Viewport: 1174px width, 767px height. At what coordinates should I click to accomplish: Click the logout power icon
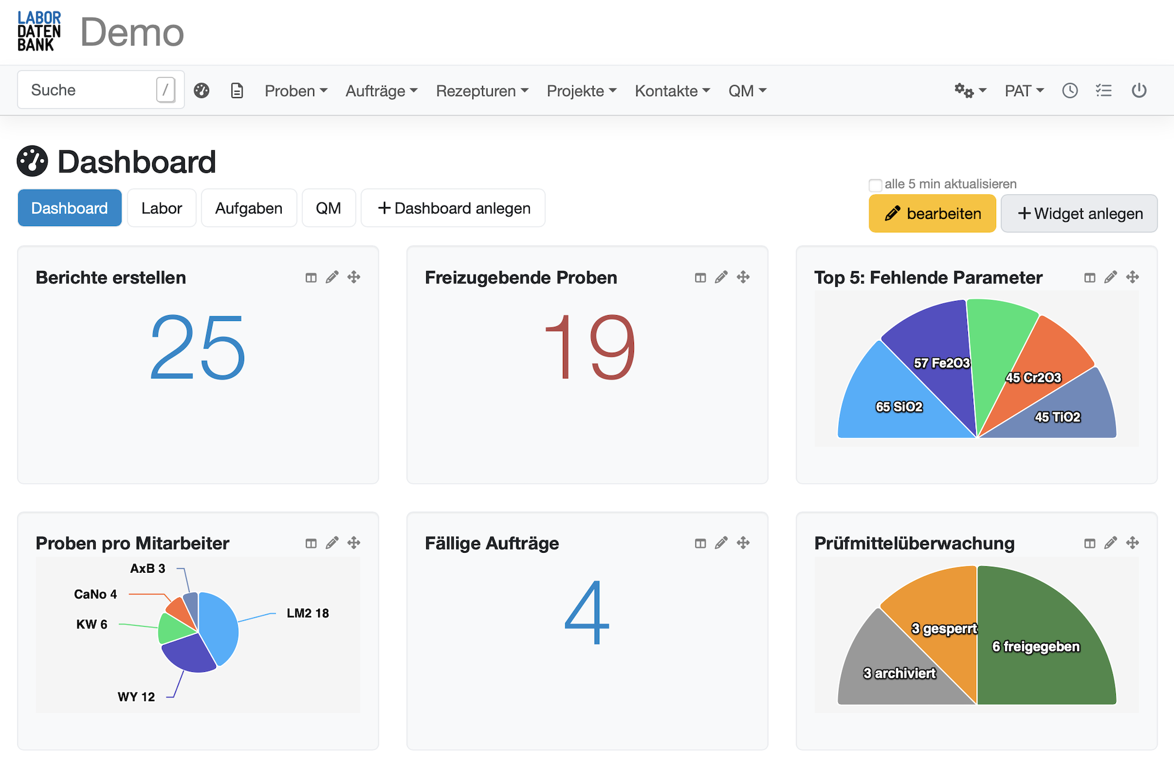[x=1139, y=90]
